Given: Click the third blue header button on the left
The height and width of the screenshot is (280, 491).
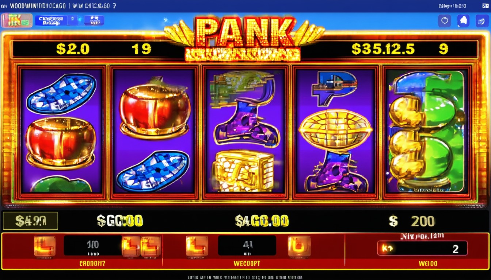Looking at the screenshot, I should click(x=94, y=20).
